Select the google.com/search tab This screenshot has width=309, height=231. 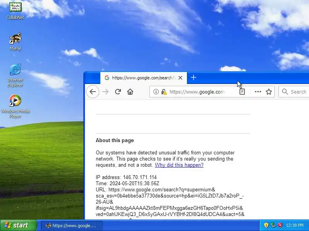tap(143, 78)
